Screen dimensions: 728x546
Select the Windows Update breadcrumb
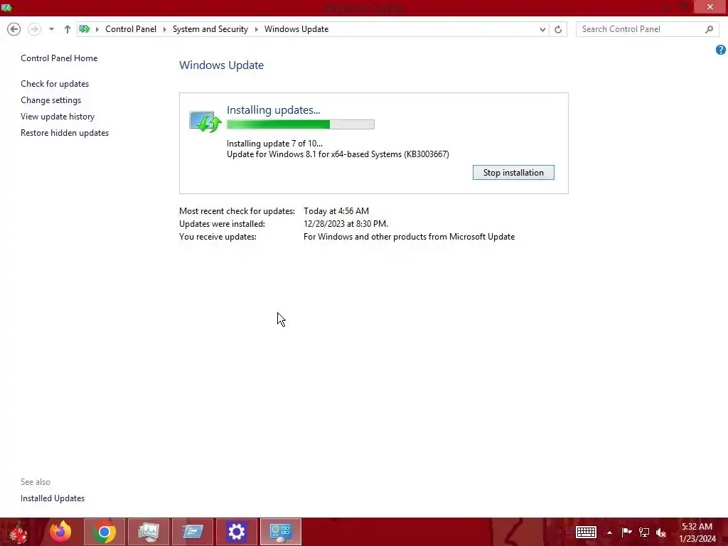[x=296, y=29]
